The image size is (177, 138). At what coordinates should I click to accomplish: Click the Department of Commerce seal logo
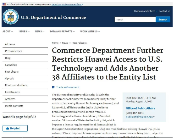tap(11, 17)
